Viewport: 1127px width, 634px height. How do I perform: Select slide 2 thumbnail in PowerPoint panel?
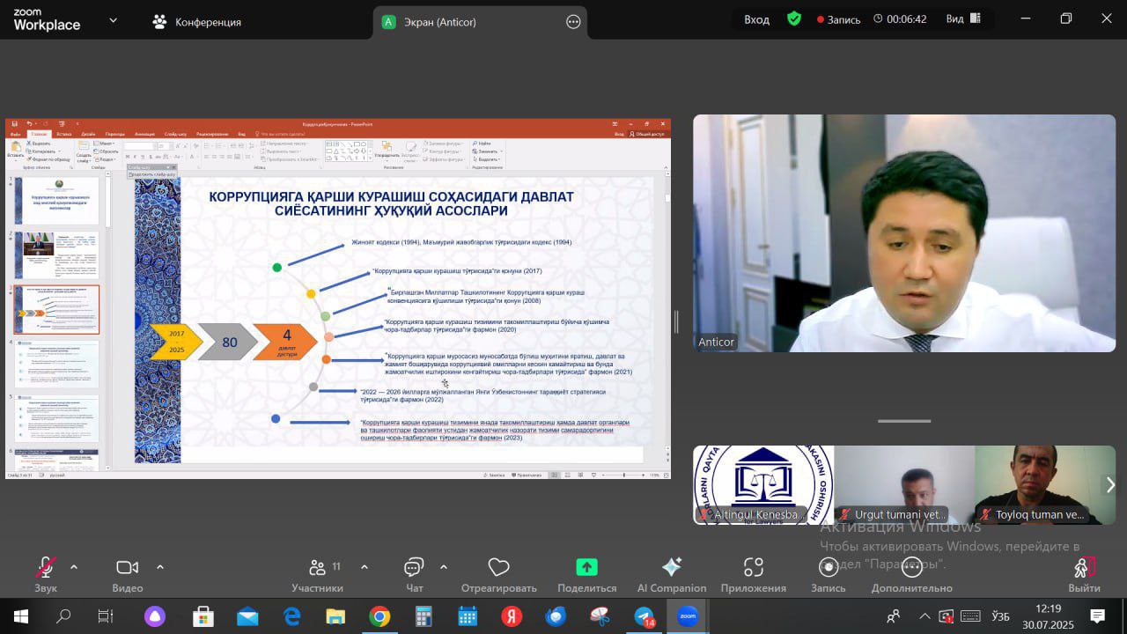(56, 255)
